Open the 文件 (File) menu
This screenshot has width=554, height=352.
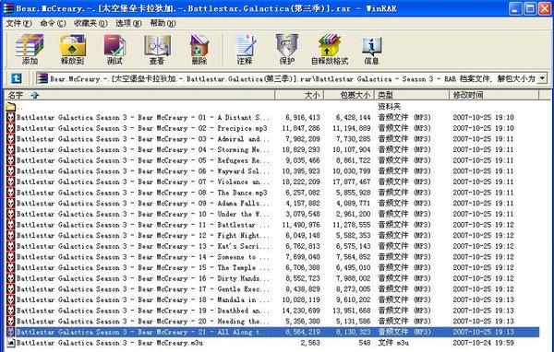pyautogui.click(x=18, y=23)
